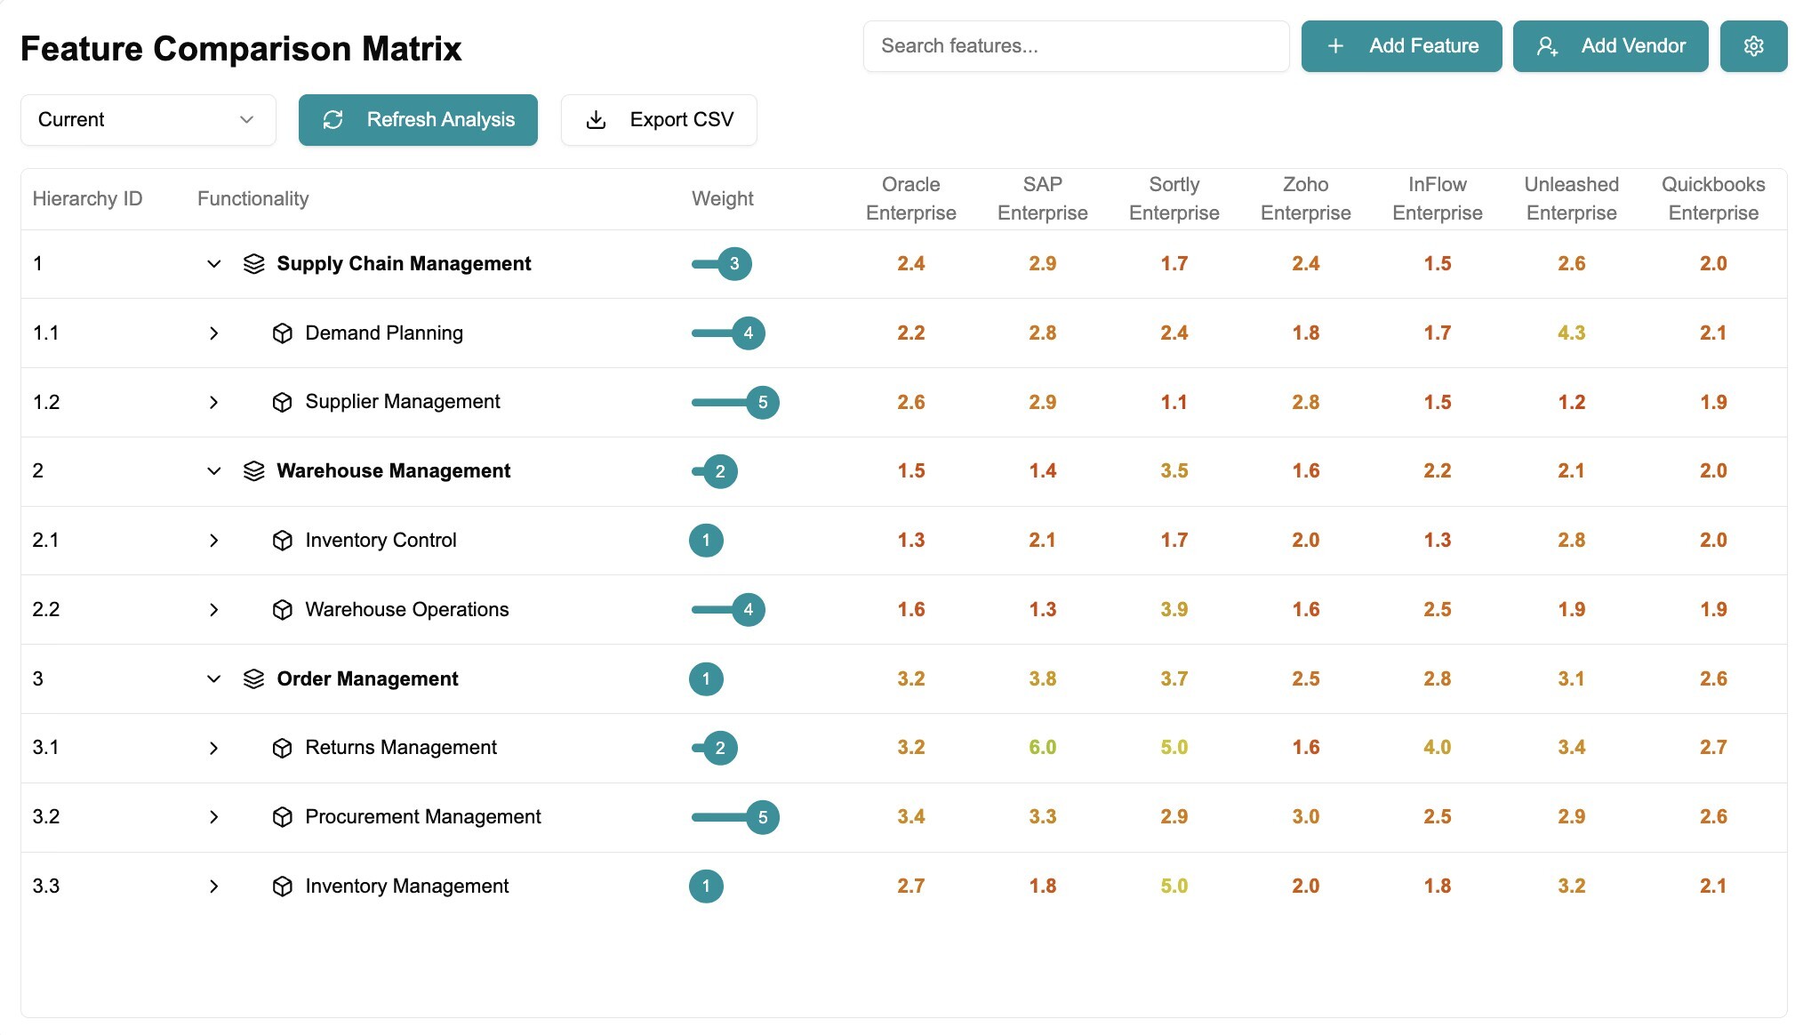Click the Oracle Enterprise column header
The image size is (1803, 1035).
(911, 199)
